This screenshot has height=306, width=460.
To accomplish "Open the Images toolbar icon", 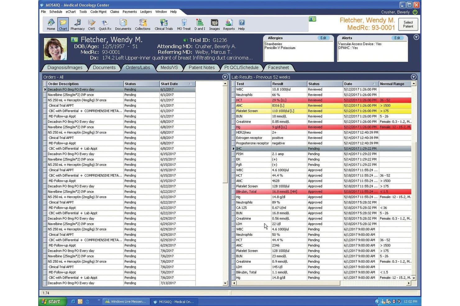I will point(214,24).
